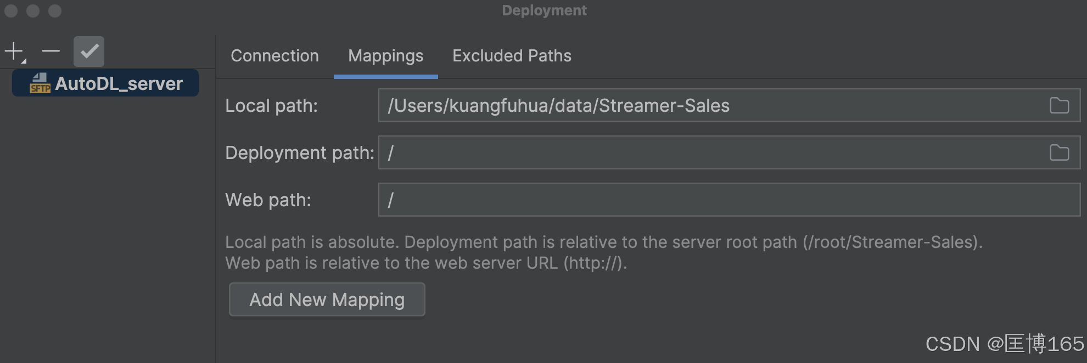This screenshot has width=1087, height=363.
Task: Click the "Local path:" label
Action: click(271, 106)
